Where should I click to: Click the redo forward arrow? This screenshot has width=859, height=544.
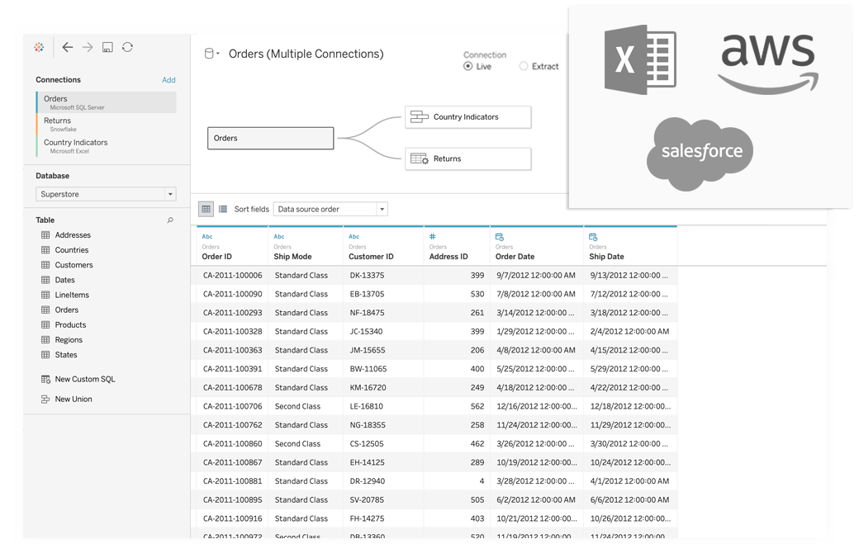(x=88, y=47)
